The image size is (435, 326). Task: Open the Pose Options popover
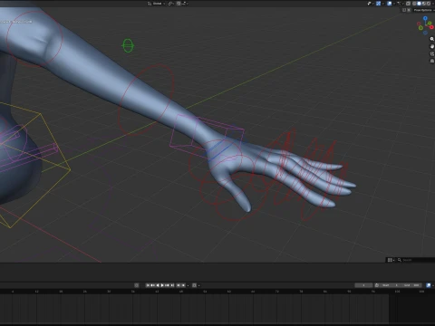424,10
